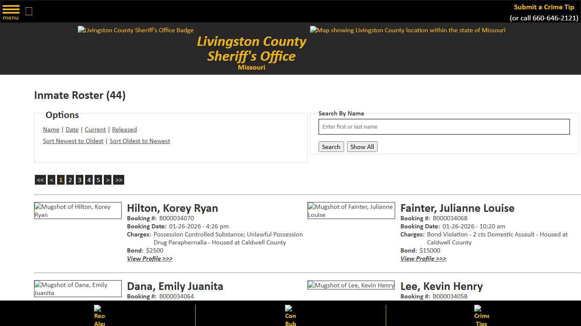Screen dimensions: 581x326
Task: Click Korey Ryan Hilton's mugshot placeholder
Action: (77, 211)
